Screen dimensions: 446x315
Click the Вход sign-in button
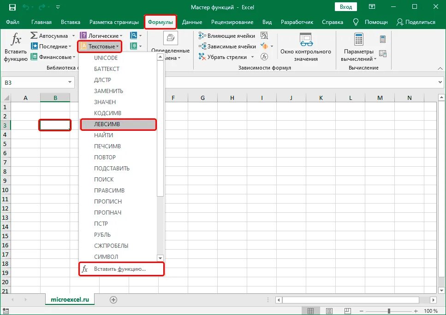click(x=345, y=7)
